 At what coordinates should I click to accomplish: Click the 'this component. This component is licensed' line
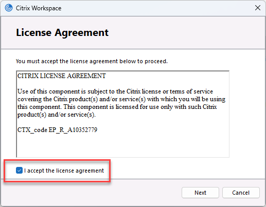117,107
